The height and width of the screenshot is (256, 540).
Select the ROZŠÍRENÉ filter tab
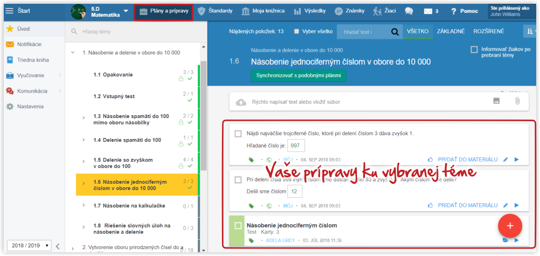point(489,31)
